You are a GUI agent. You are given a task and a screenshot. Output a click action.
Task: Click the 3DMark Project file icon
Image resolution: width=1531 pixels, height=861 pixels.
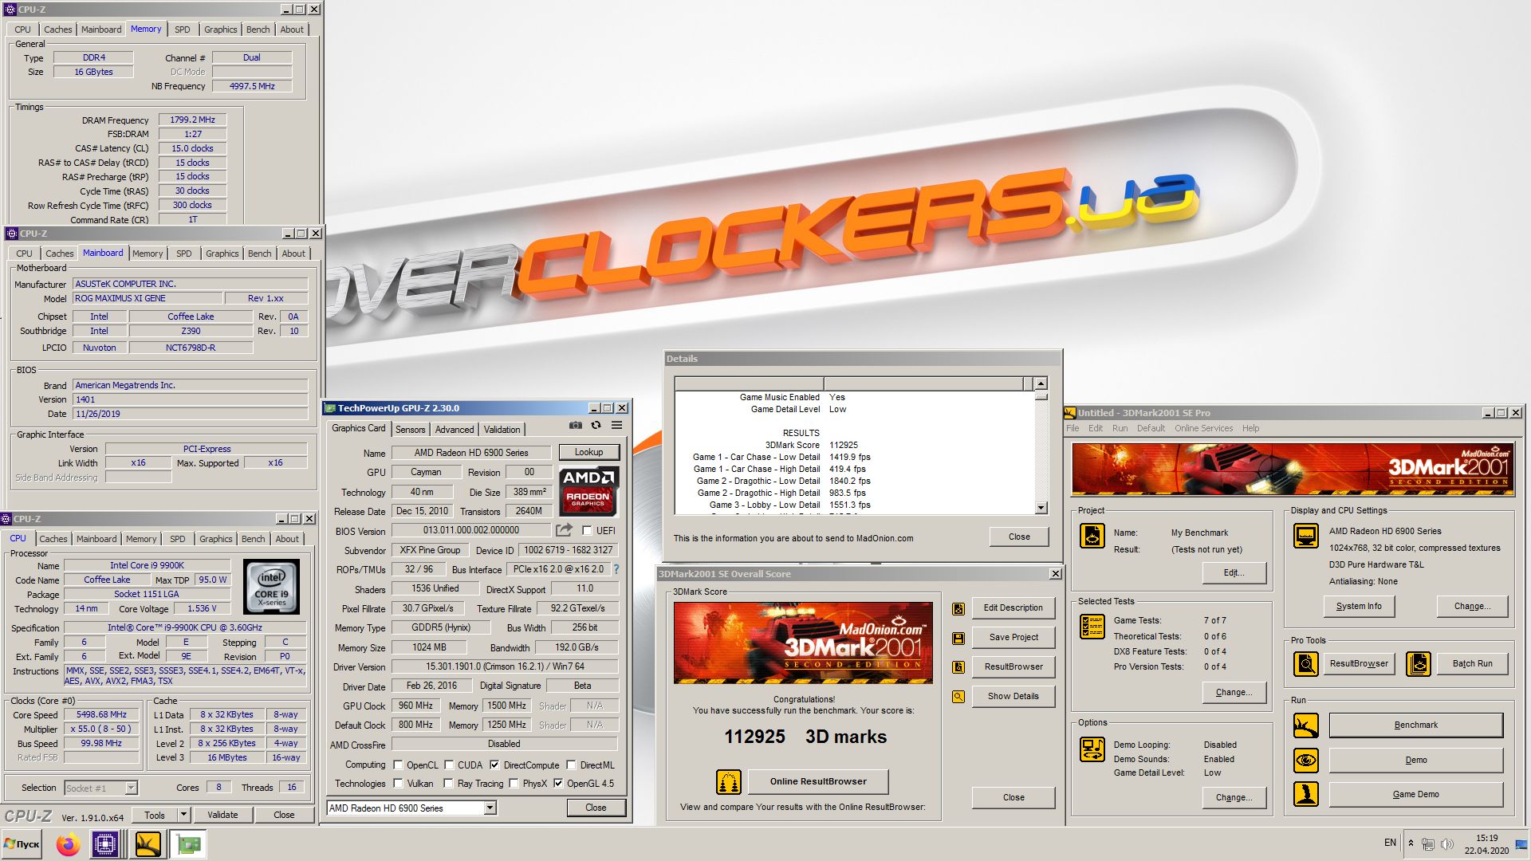[x=1092, y=537]
